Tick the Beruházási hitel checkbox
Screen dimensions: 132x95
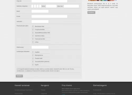33,26
